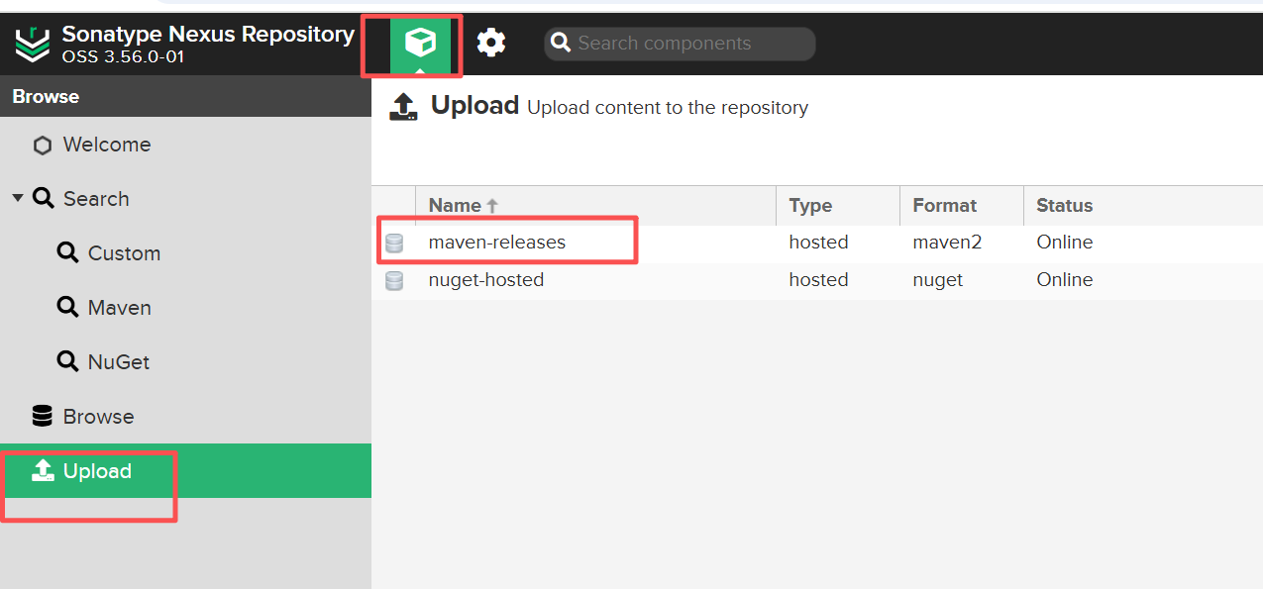This screenshot has width=1263, height=589.
Task: Select the Upload sidebar item
Action: coord(185,471)
